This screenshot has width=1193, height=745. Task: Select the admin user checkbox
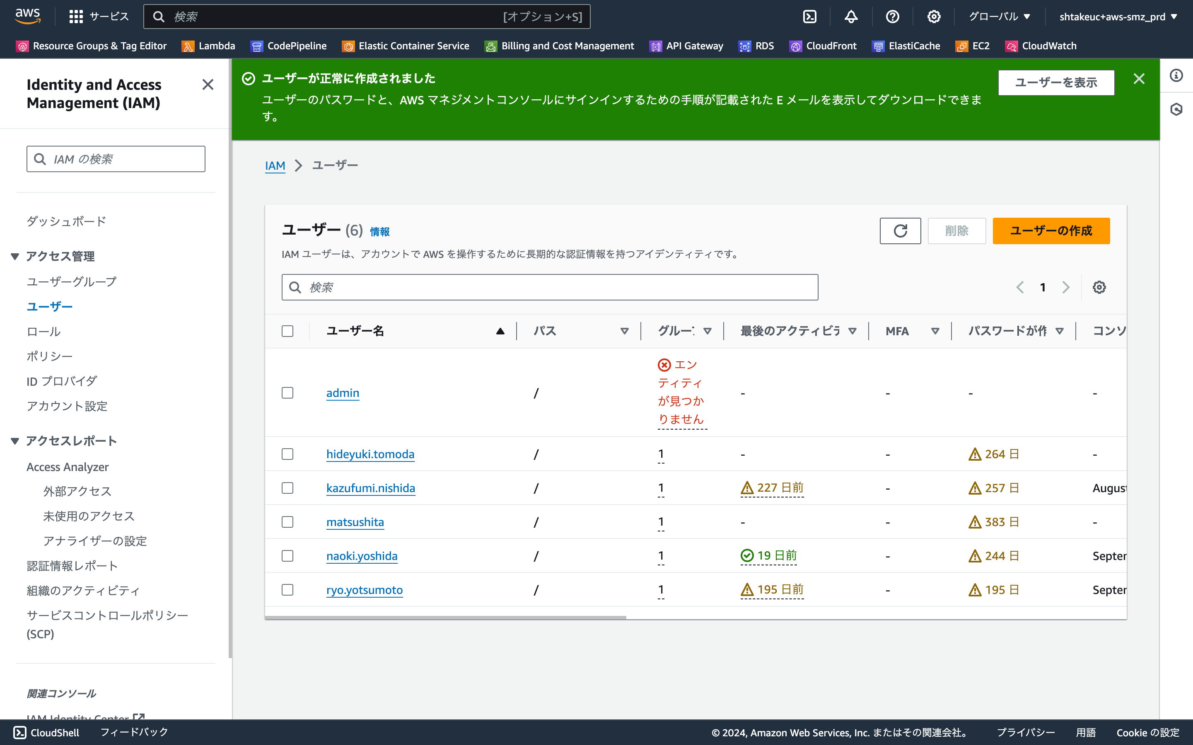pyautogui.click(x=287, y=393)
